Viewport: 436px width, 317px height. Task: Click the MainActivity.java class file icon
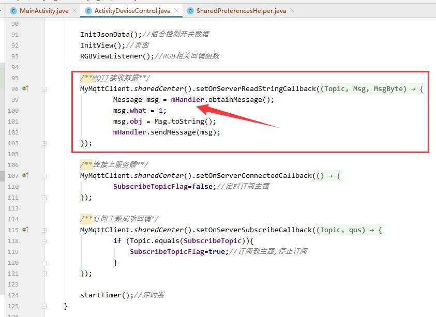(13, 10)
